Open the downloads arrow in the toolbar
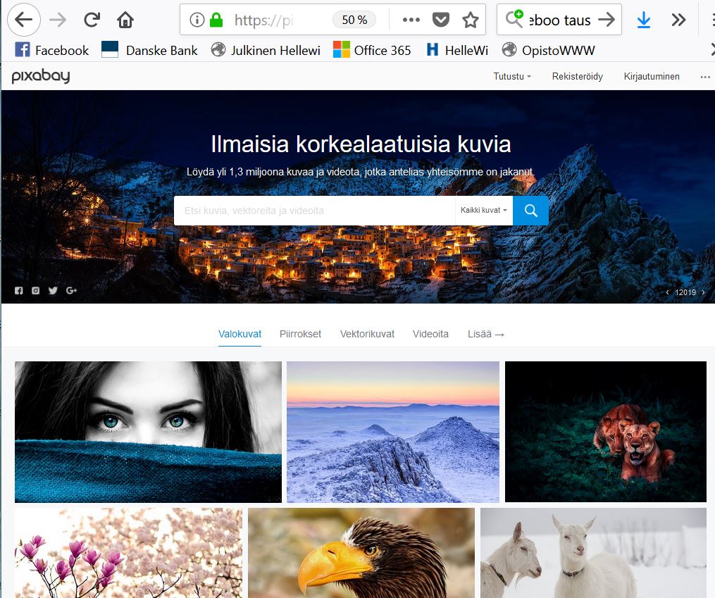 (643, 20)
